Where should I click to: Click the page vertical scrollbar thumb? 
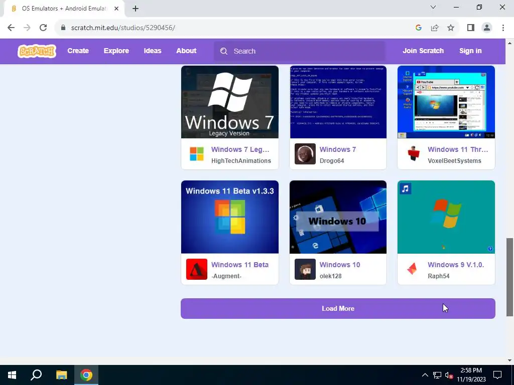click(509, 277)
